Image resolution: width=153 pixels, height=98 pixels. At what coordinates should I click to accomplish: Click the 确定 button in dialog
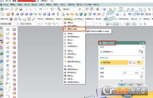tap(122, 85)
